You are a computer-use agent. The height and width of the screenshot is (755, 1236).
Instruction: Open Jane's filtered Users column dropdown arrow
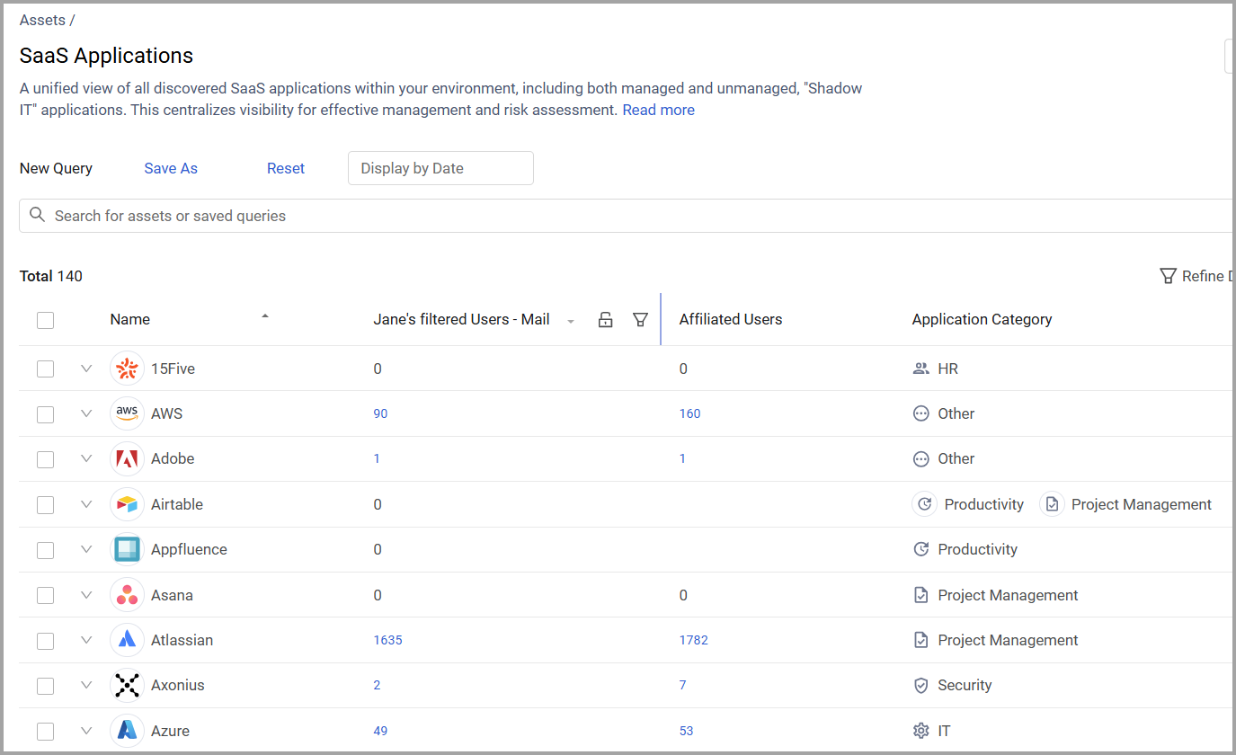pyautogui.click(x=571, y=322)
